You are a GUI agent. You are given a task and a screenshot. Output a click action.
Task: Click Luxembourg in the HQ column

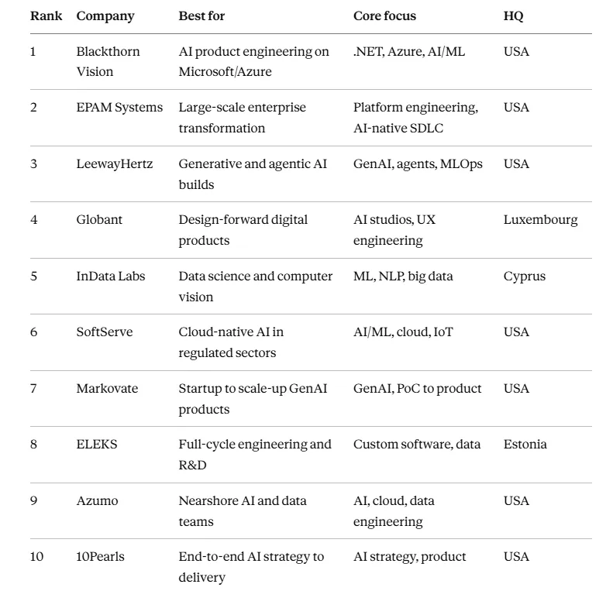(x=540, y=220)
